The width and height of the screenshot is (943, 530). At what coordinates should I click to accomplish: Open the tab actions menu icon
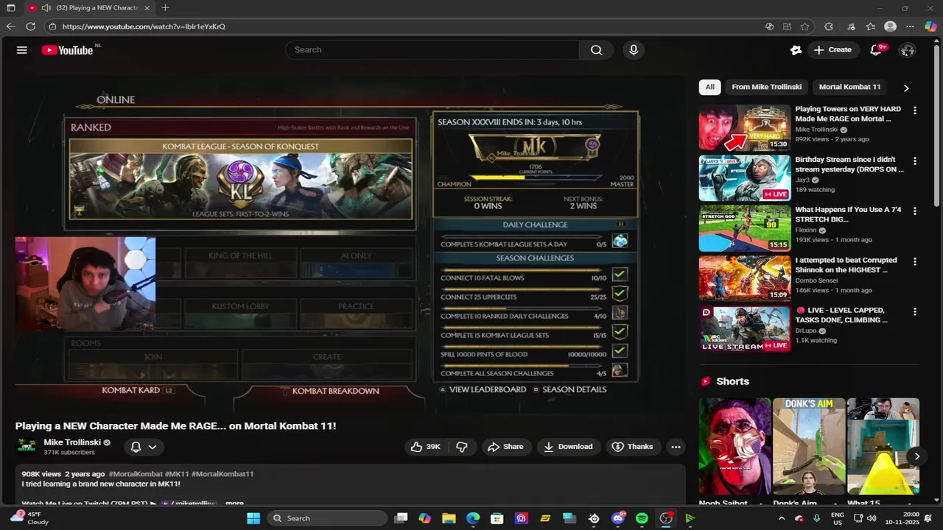[x=10, y=8]
